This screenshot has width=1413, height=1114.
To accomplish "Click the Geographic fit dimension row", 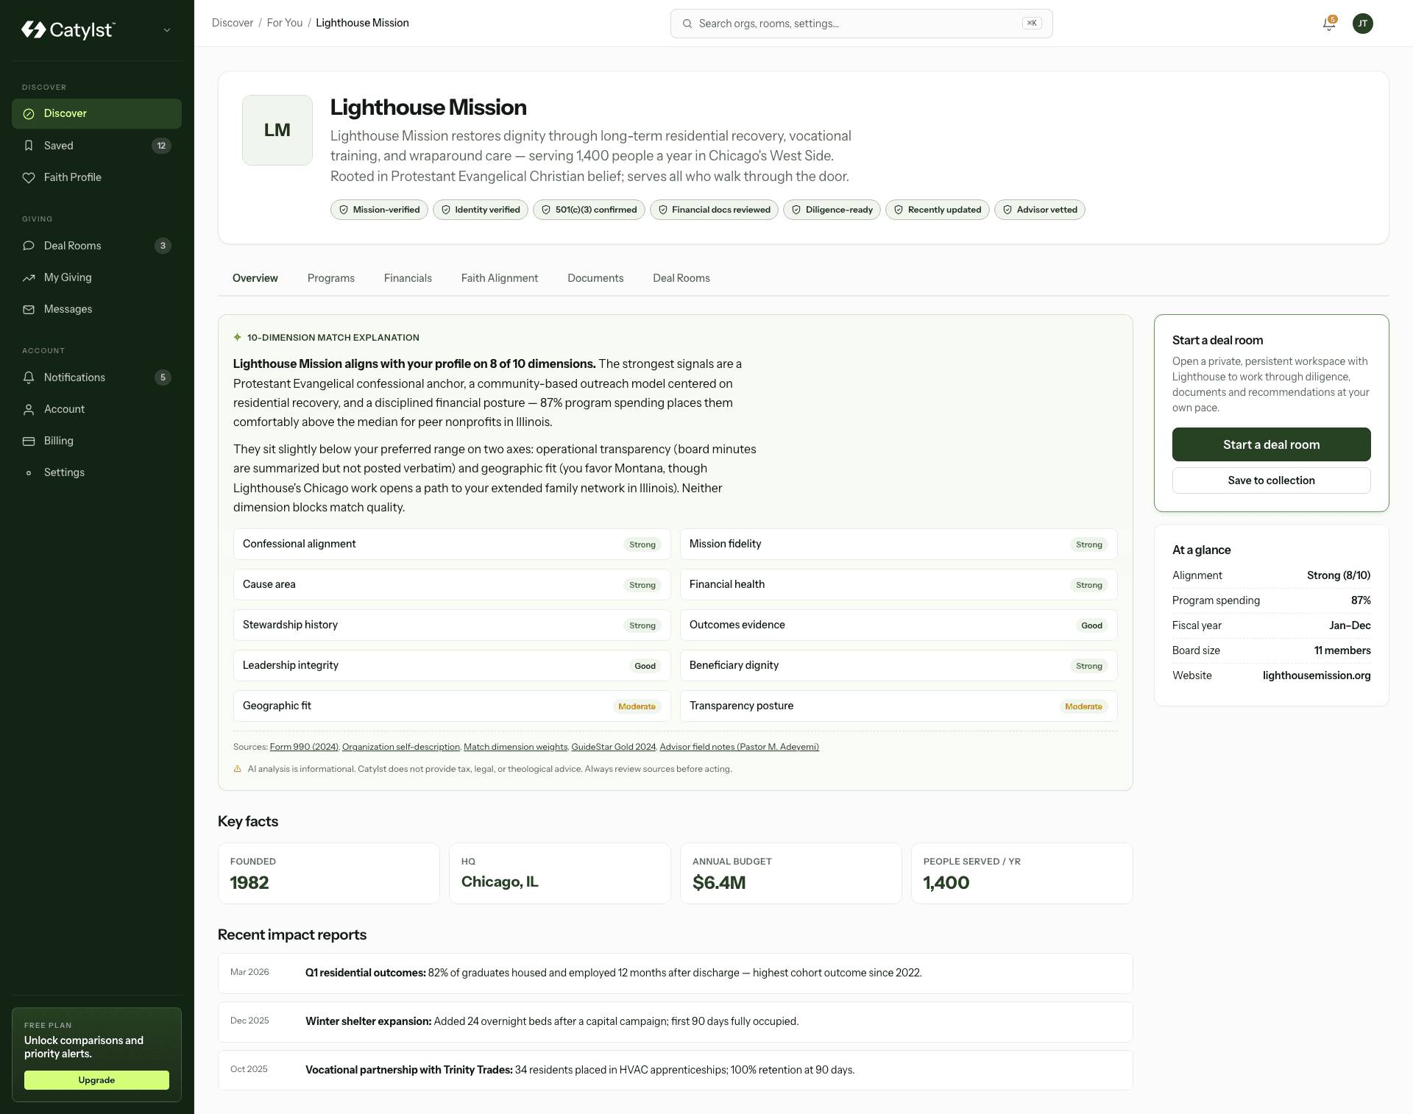I will (452, 706).
